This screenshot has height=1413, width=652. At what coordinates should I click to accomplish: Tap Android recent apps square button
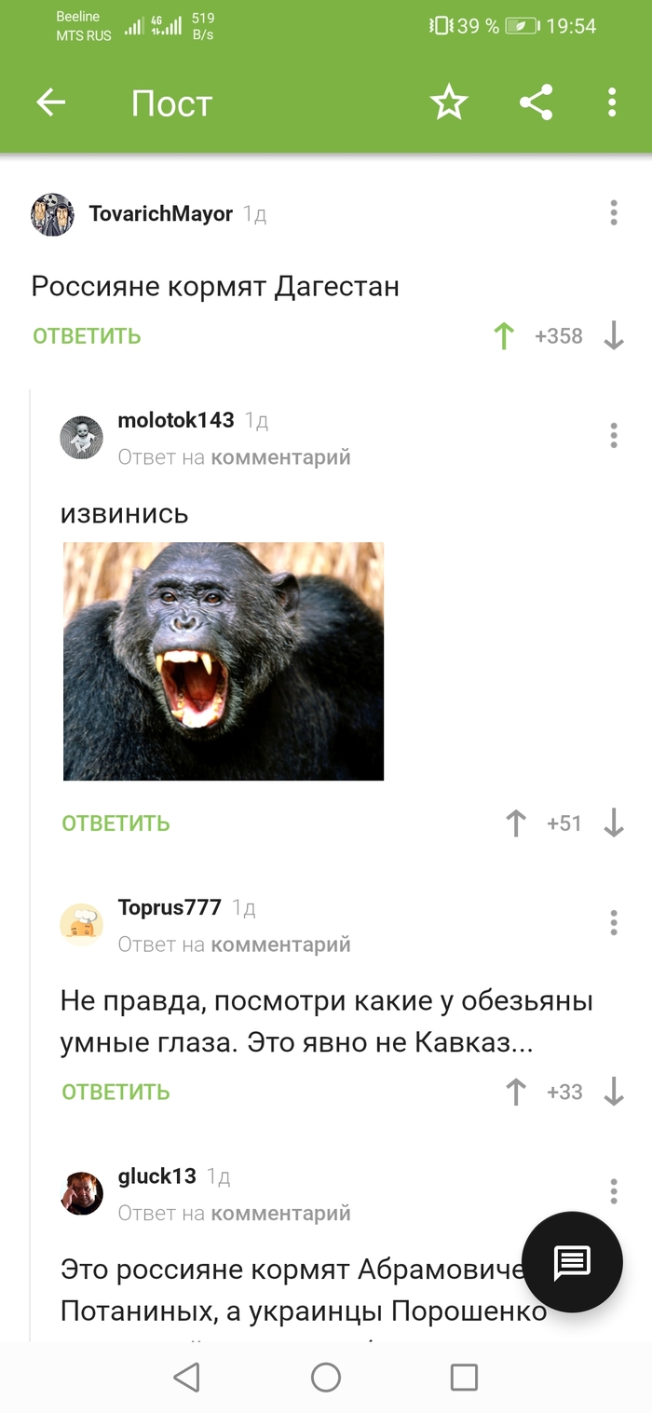pos(464,1377)
